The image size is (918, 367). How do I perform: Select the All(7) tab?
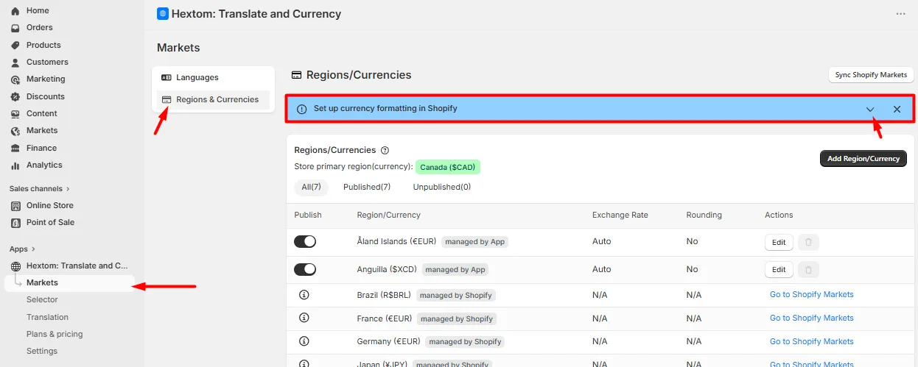pyautogui.click(x=312, y=188)
